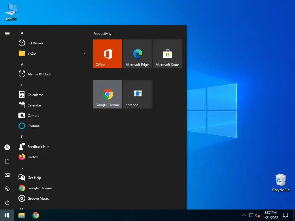Image resolution: width=295 pixels, height=221 pixels.
Task: Click the 'C' letter header
Action: coord(22,85)
